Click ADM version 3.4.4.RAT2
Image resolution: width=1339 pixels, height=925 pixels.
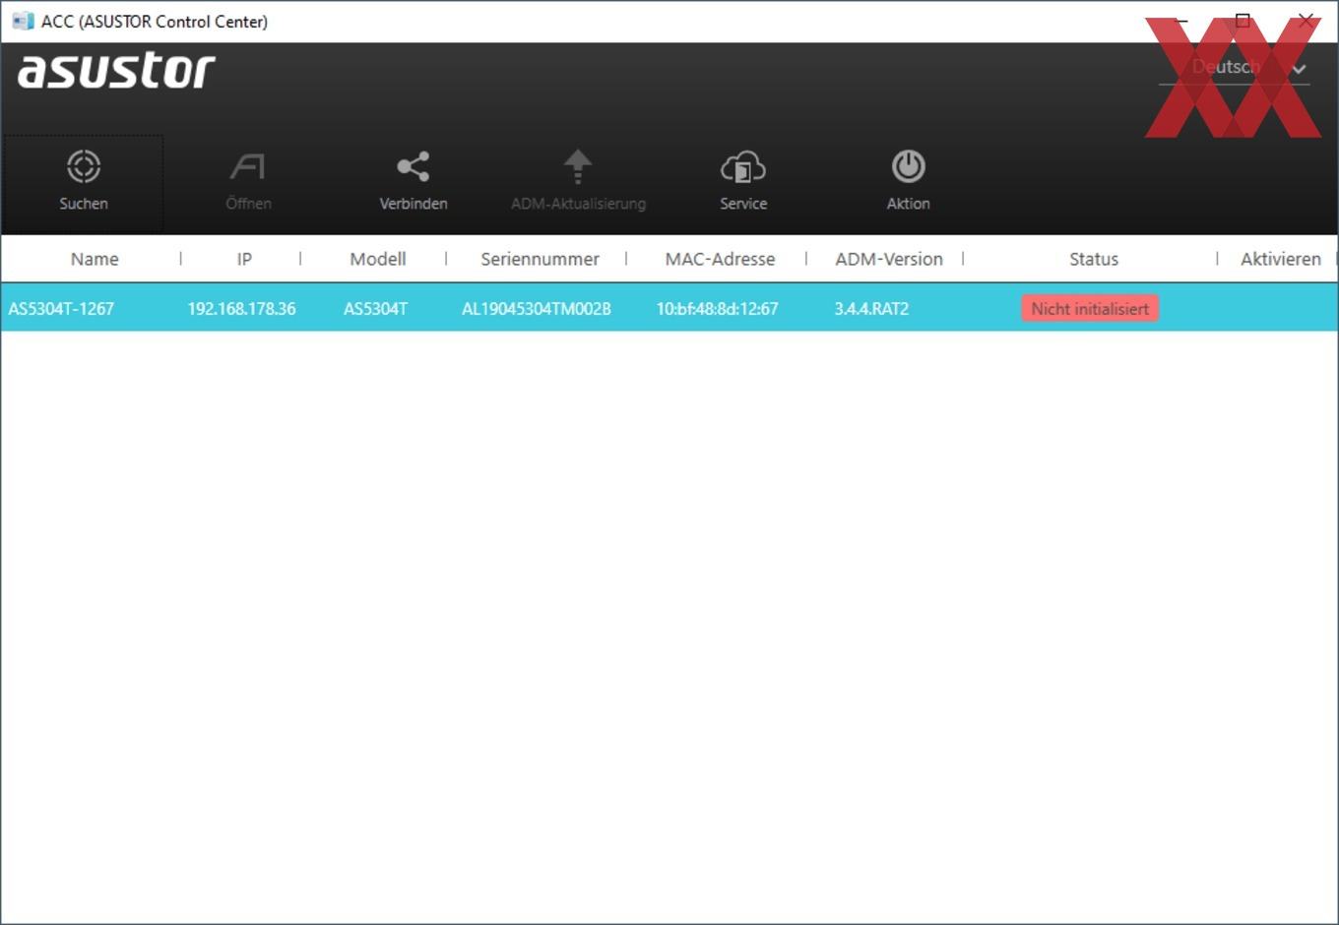[x=871, y=309]
